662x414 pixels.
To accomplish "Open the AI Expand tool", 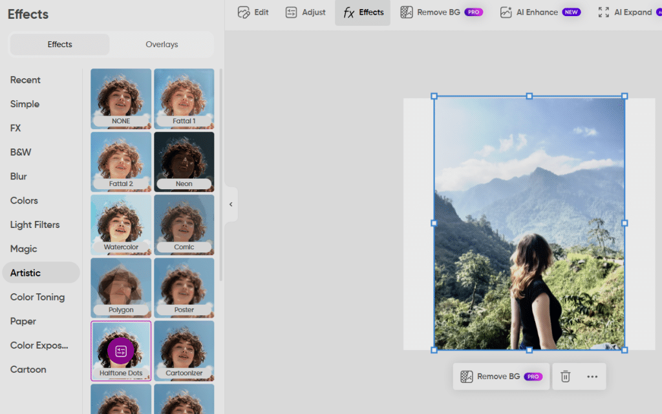I will (625, 12).
